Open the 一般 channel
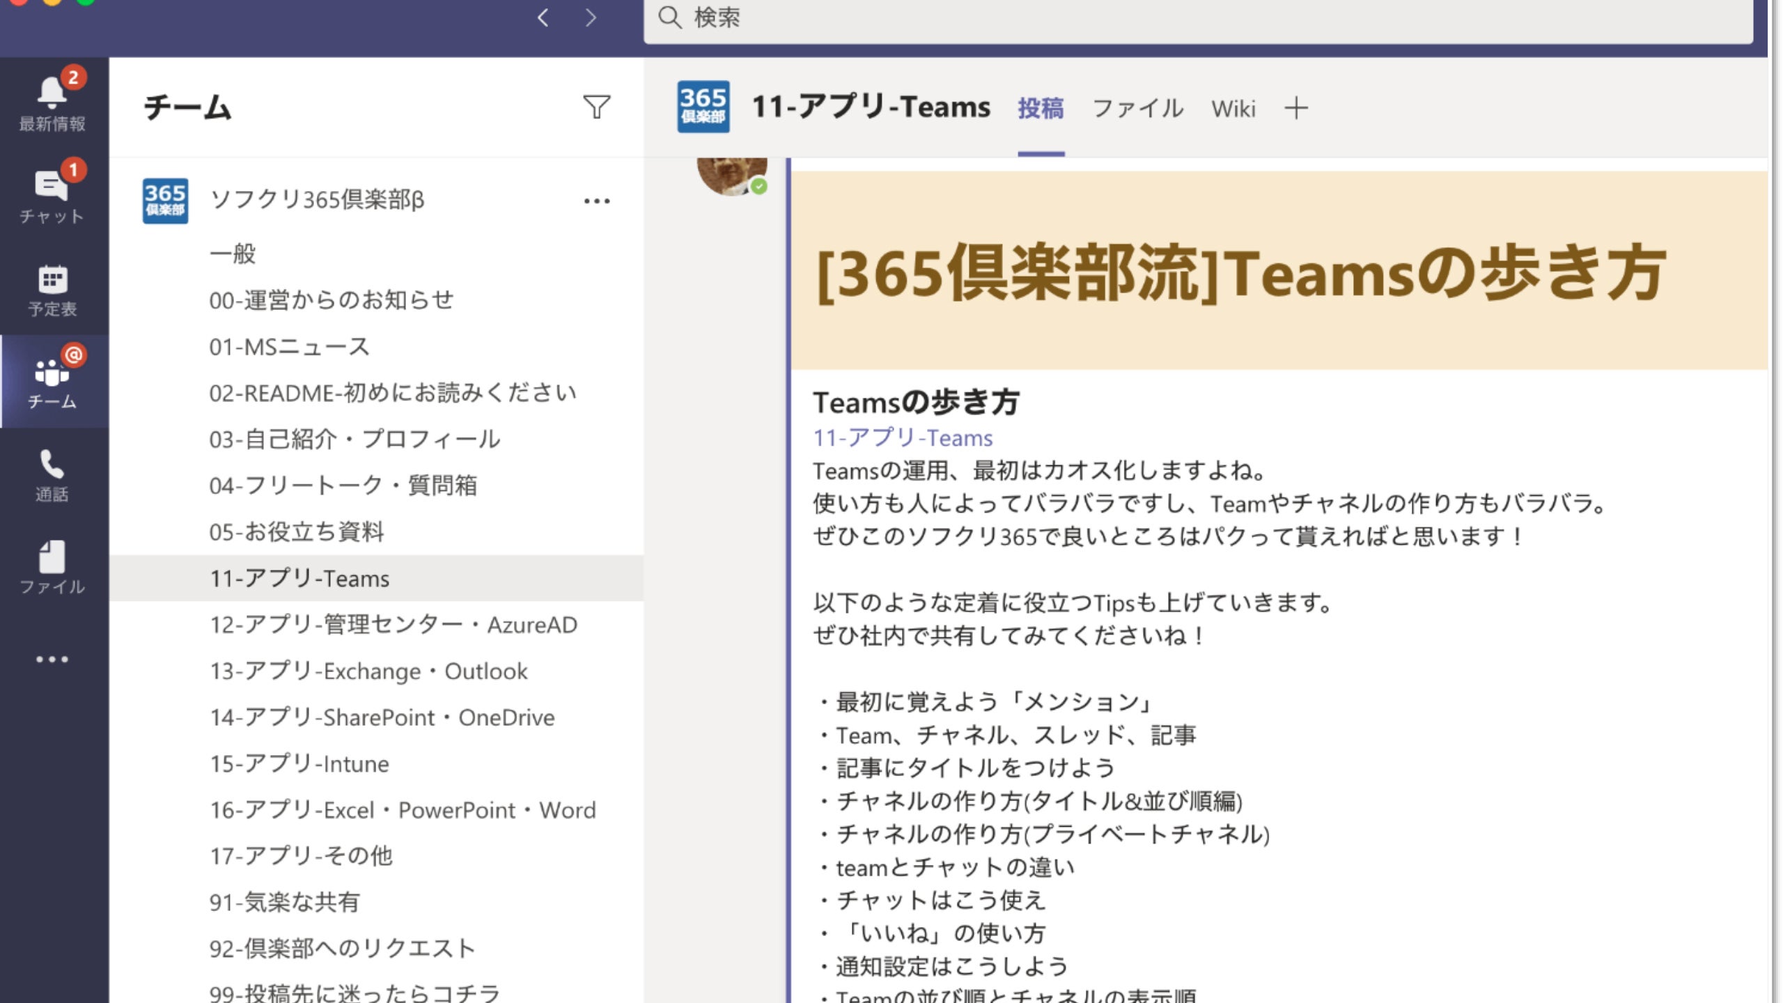 [x=233, y=254]
